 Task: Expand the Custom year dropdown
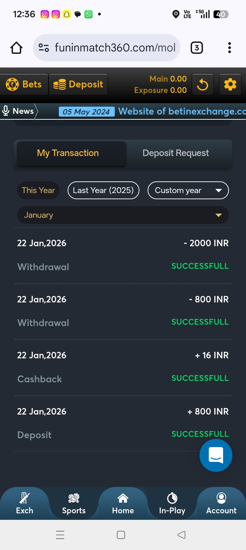(188, 190)
